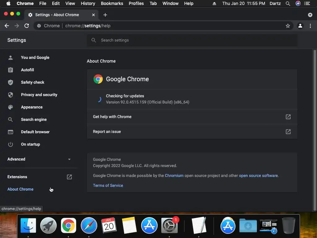Viewport: 317px width, 238px height.
Task: Click the external-link icon beside Extensions
Action: tap(69, 177)
